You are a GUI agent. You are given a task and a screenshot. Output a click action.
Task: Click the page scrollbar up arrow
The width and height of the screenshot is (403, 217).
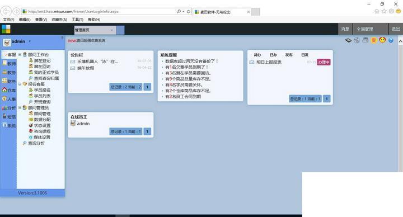point(400,41)
